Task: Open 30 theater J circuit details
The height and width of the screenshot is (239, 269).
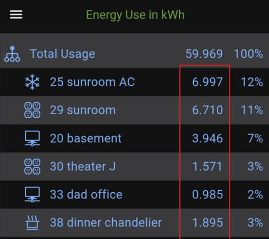Action: coord(134,166)
